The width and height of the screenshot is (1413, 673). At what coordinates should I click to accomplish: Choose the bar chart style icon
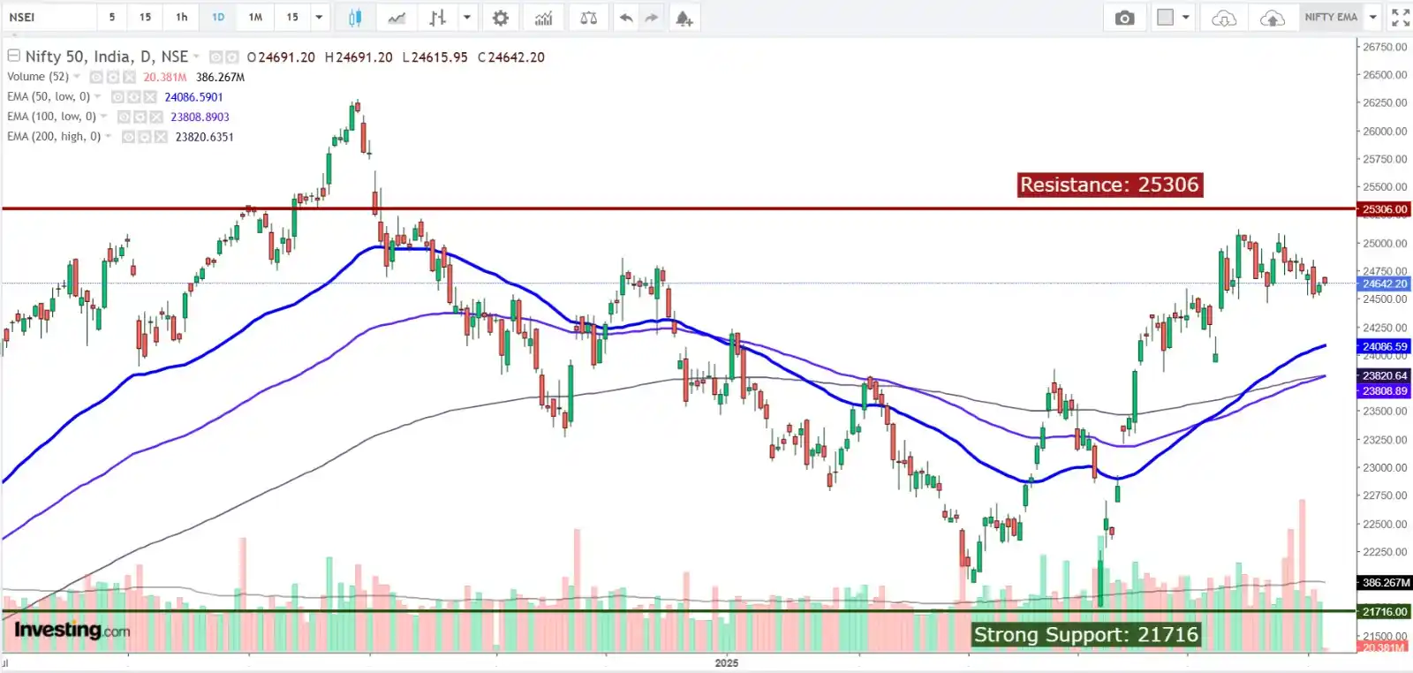pos(437,18)
